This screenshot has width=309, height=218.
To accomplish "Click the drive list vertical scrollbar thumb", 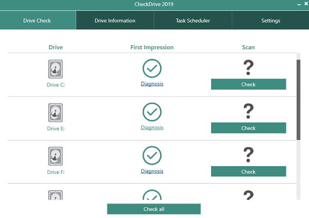I will point(298,100).
